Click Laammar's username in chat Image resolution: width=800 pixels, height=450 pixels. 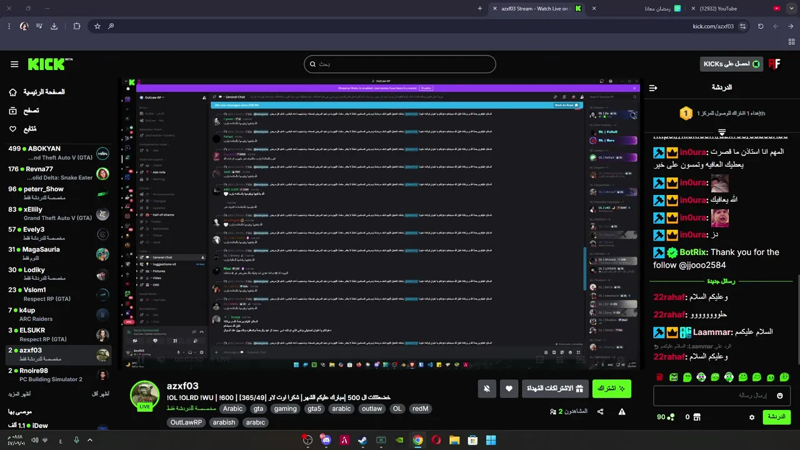[x=712, y=332]
